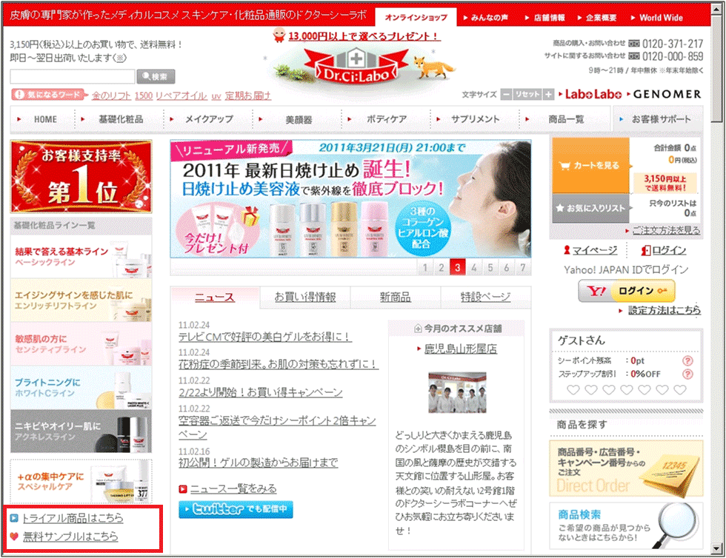Click the store staff photo thumbnail
This screenshot has width=726, height=558.
tap(457, 392)
